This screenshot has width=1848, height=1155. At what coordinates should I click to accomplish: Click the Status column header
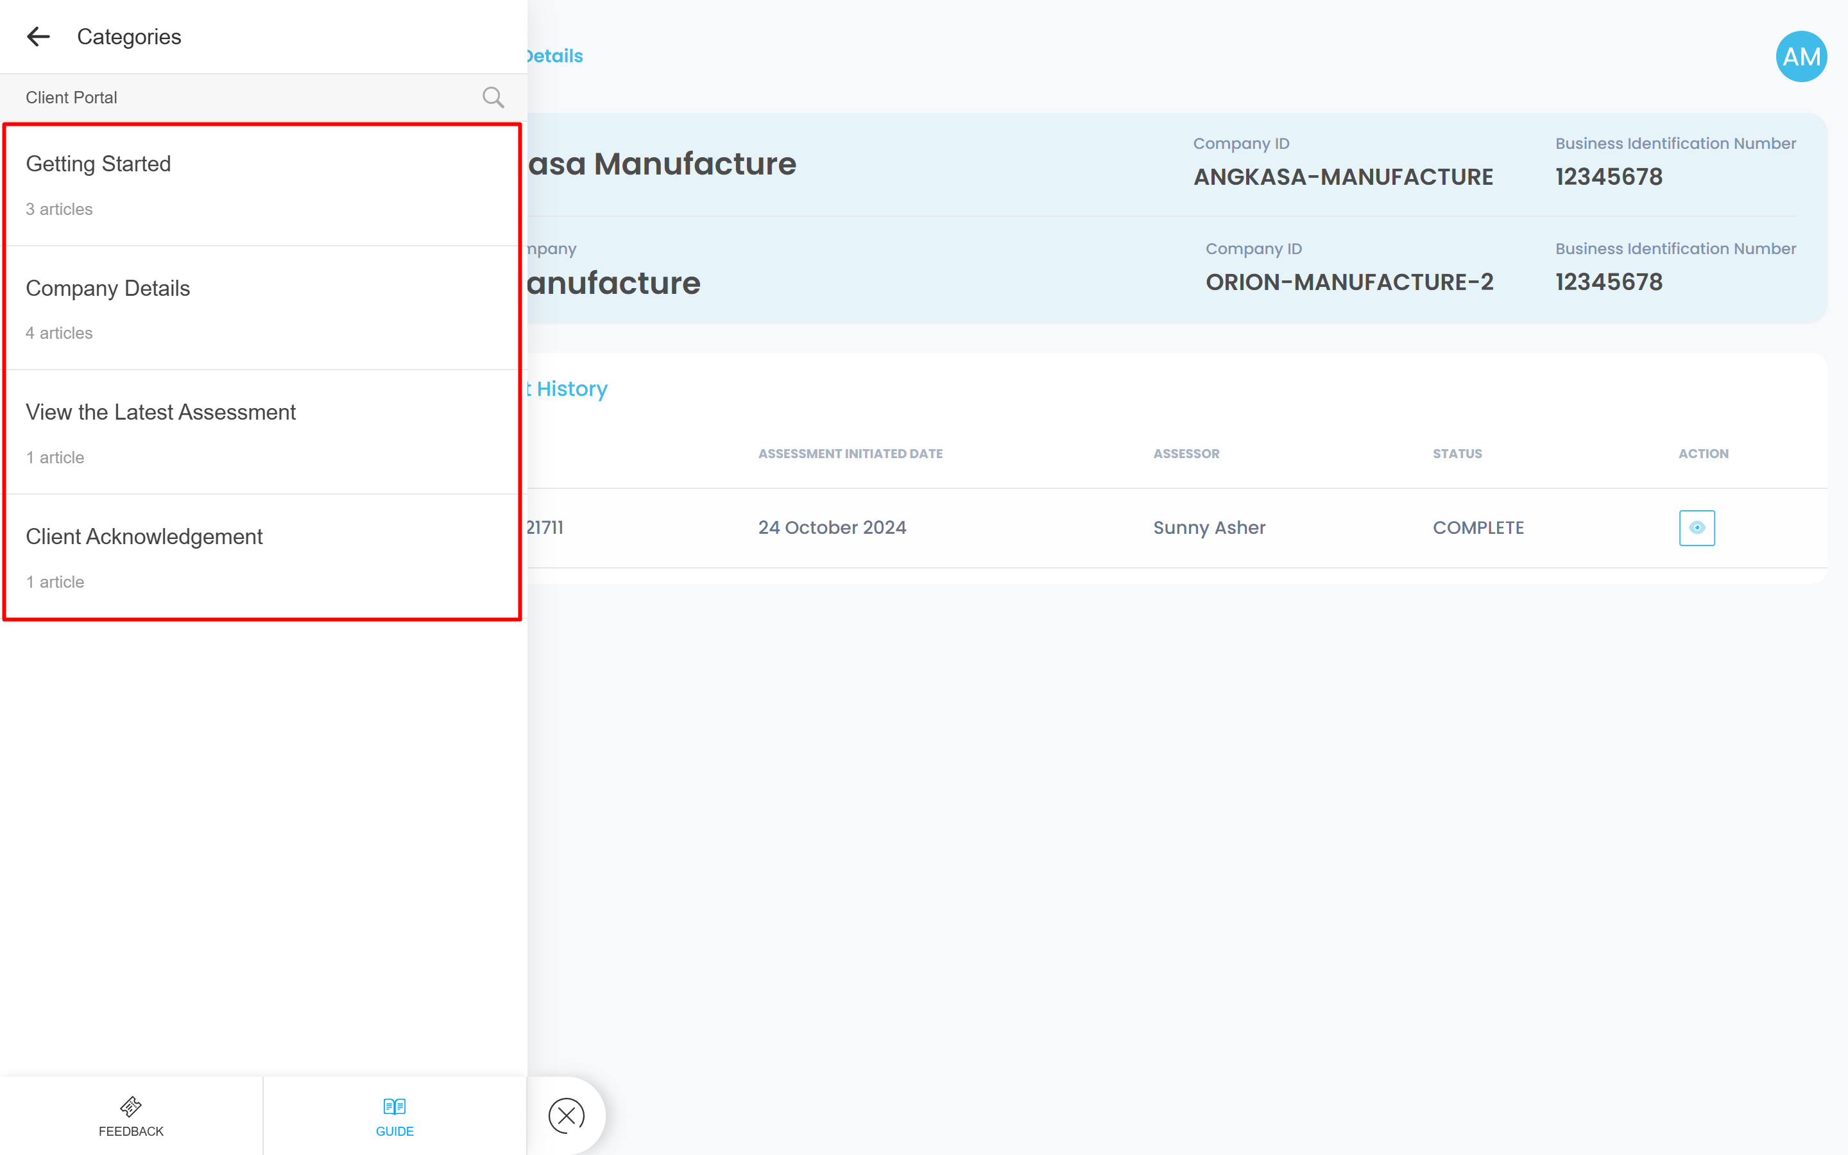pyautogui.click(x=1457, y=454)
